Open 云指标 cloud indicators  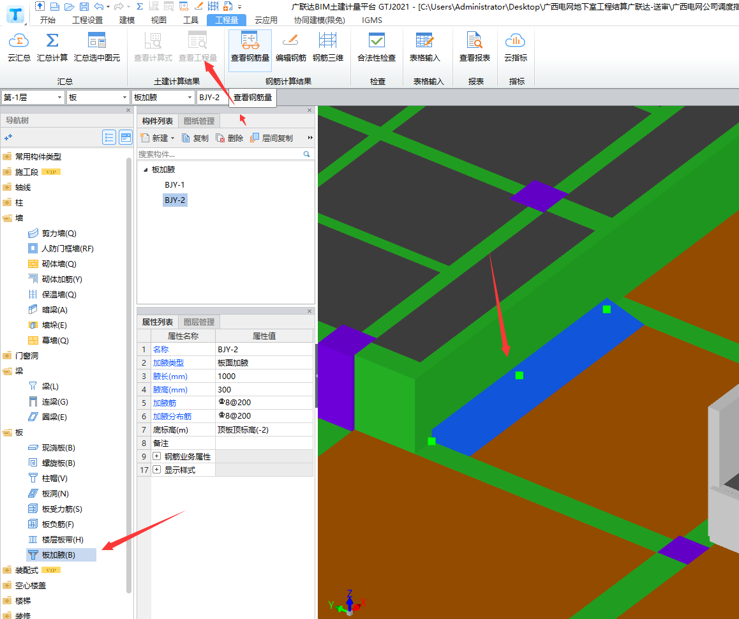(x=516, y=48)
